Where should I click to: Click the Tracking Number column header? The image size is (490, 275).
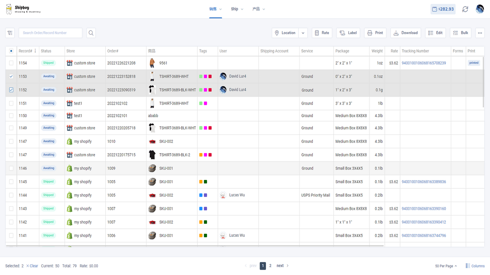point(415,51)
